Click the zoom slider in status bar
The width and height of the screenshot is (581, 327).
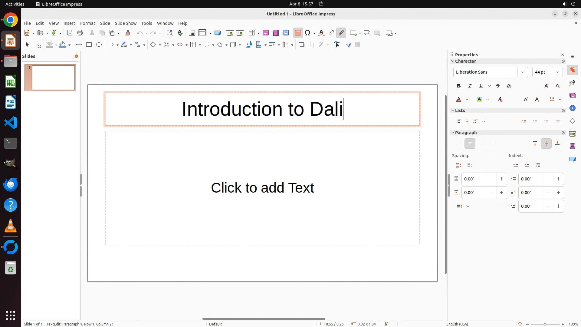[545, 324]
